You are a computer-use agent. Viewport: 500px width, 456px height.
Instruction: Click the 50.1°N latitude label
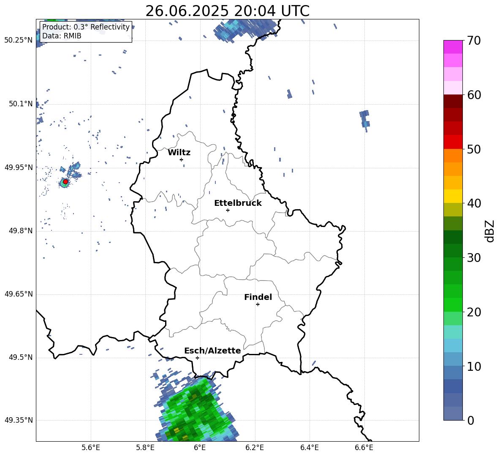point(21,104)
